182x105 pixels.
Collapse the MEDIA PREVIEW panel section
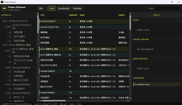click(x=180, y=59)
